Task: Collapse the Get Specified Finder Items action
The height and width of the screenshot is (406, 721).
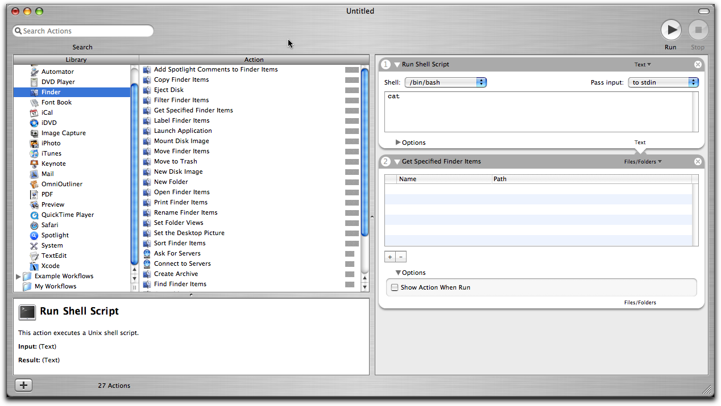Action: pyautogui.click(x=397, y=162)
